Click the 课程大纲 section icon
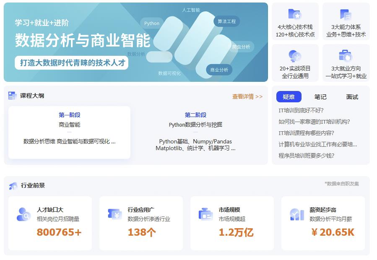The height and width of the screenshot is (260, 377). pyautogui.click(x=12, y=96)
